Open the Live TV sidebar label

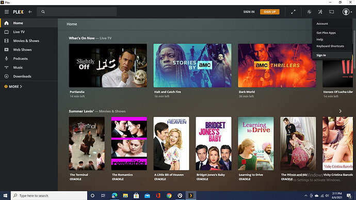(x=19, y=32)
